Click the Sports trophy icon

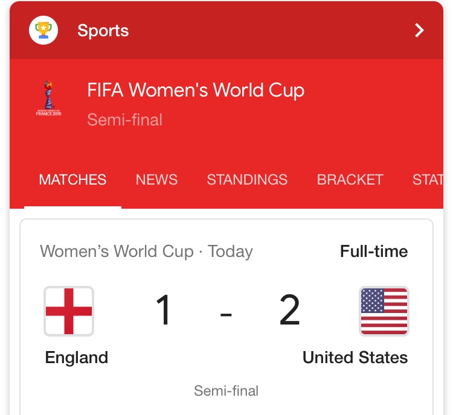tap(43, 30)
